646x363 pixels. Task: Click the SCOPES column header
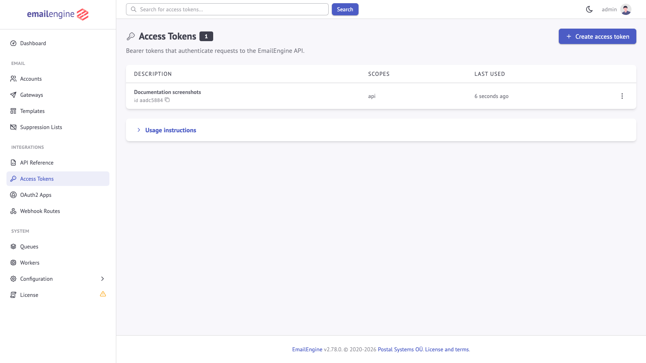tap(379, 74)
